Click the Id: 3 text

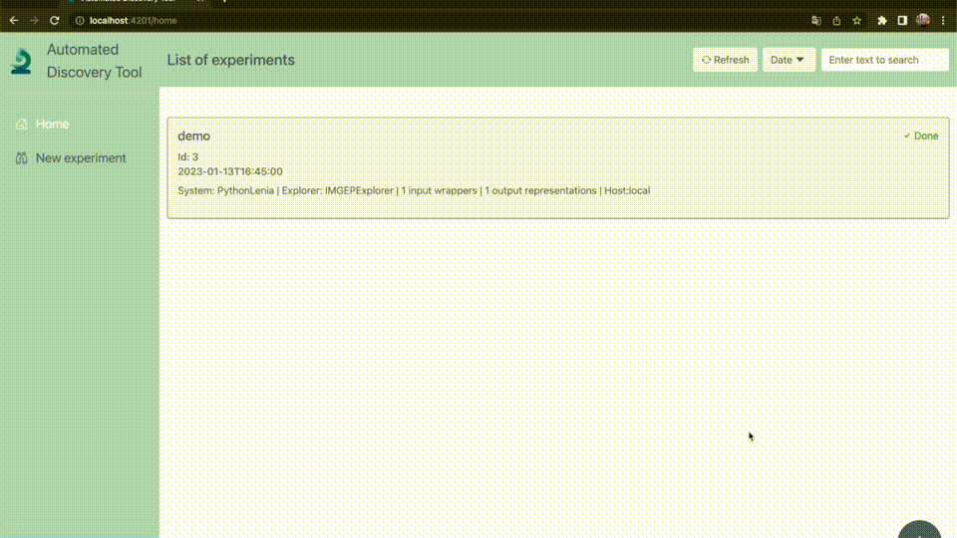point(188,156)
